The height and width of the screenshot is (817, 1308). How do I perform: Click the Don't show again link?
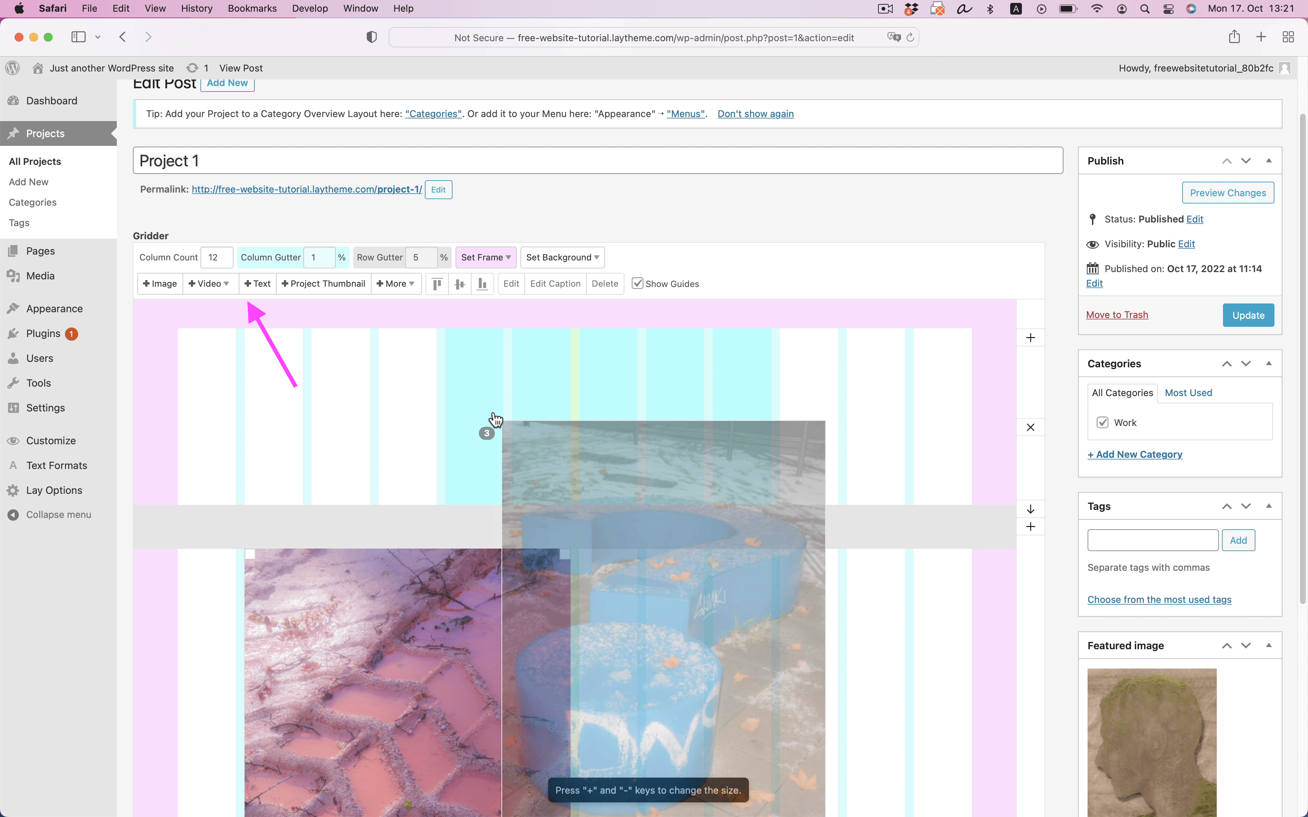(755, 113)
